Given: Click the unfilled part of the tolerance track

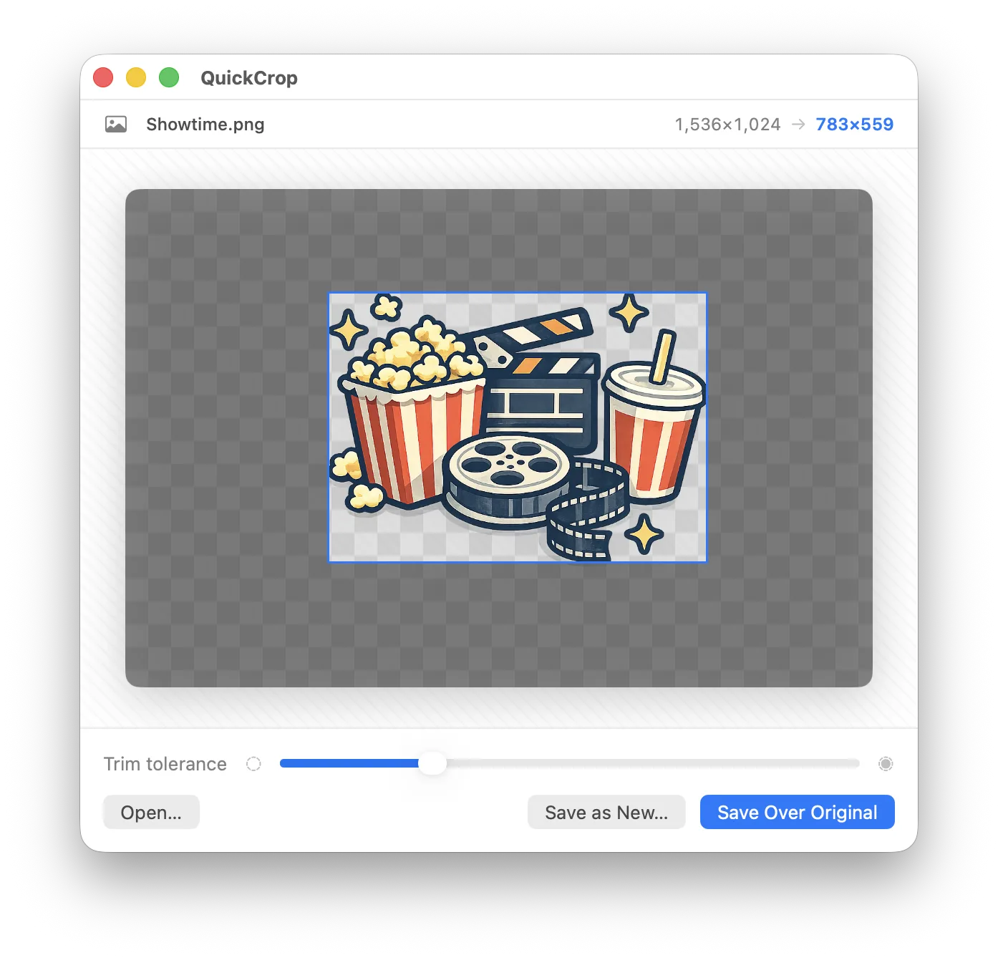Looking at the screenshot, I should 653,763.
